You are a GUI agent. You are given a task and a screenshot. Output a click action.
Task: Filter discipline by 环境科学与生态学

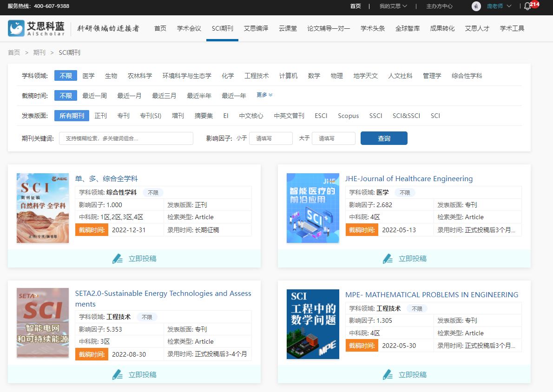tap(186, 76)
